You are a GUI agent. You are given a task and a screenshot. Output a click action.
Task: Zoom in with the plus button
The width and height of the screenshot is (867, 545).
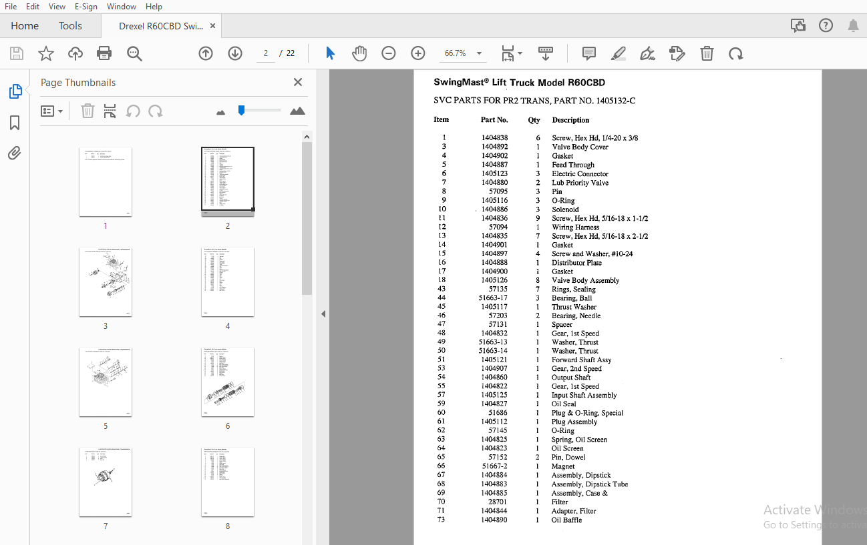tap(418, 53)
